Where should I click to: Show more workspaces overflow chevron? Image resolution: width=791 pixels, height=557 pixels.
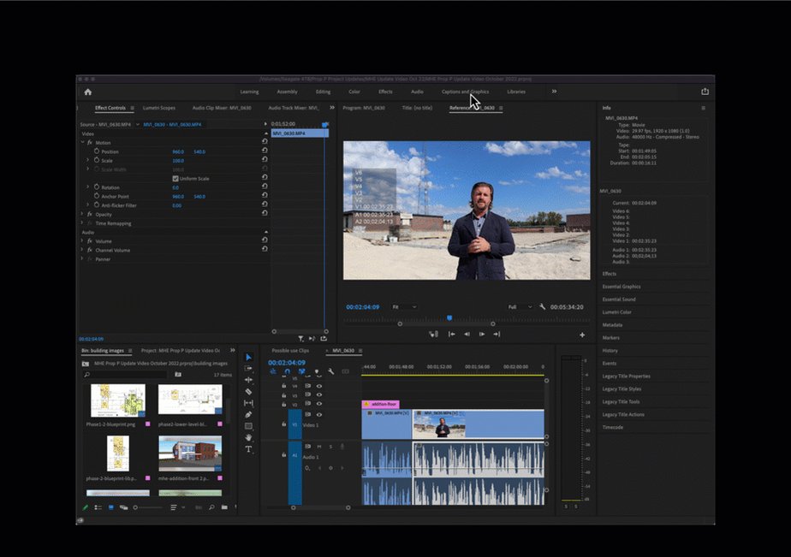coord(554,92)
